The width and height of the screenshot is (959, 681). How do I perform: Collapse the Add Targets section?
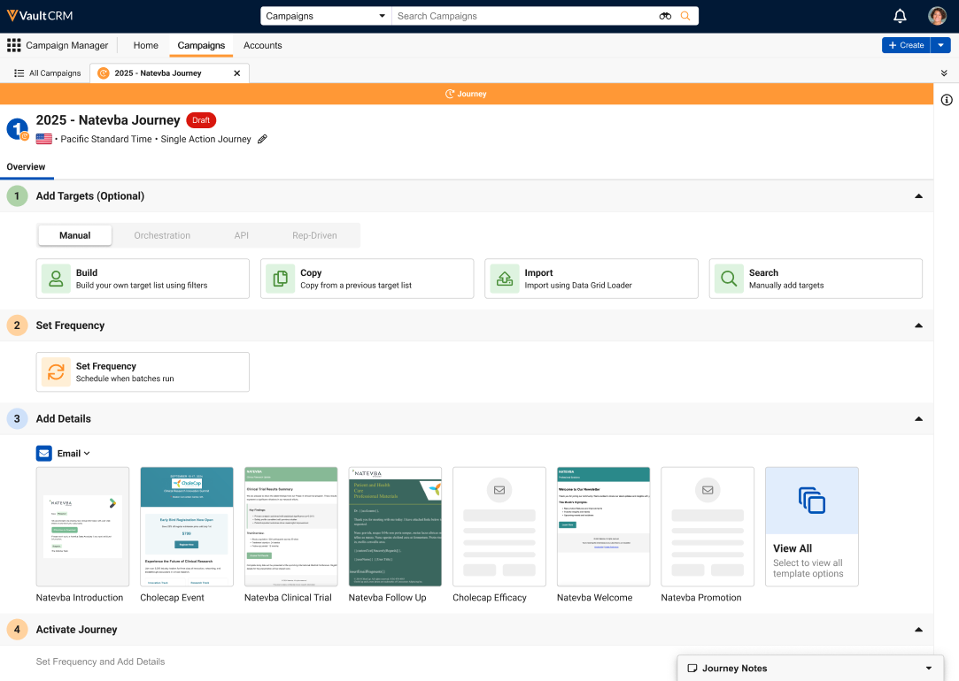(918, 196)
